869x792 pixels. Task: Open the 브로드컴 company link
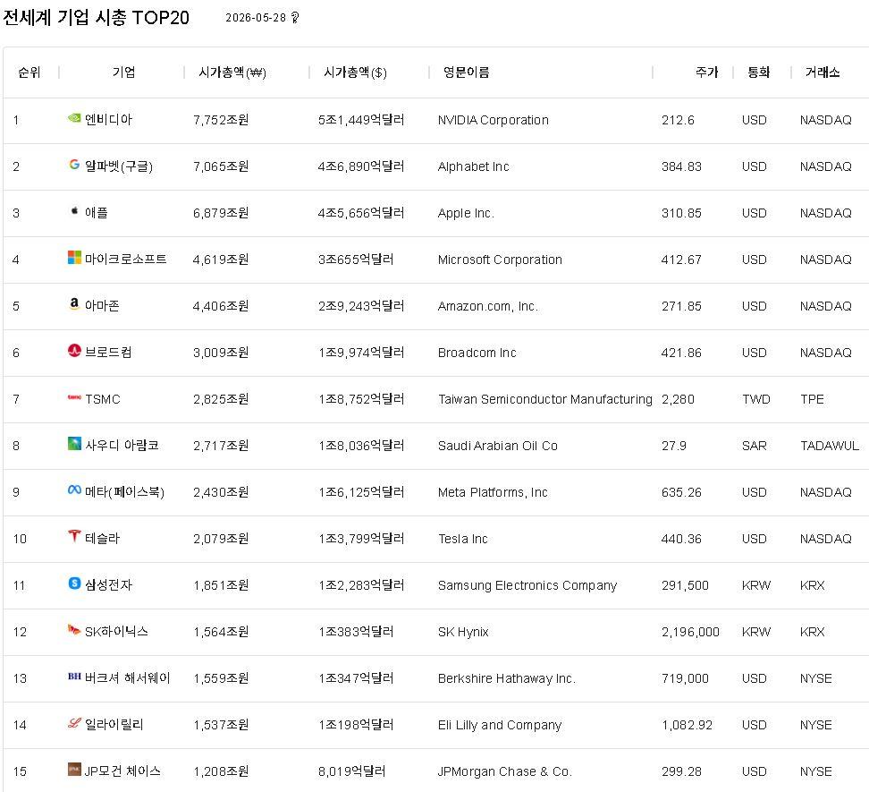(108, 353)
